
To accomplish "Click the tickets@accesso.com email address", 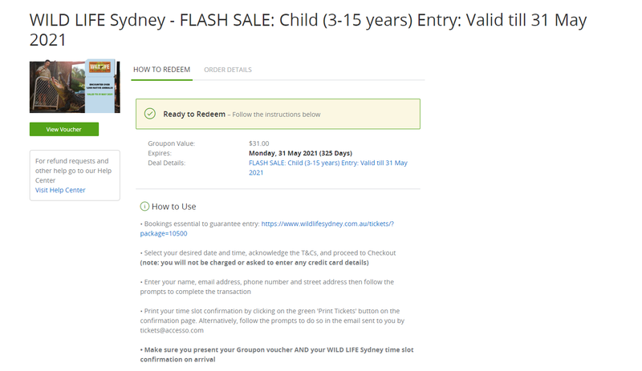I will click(170, 330).
